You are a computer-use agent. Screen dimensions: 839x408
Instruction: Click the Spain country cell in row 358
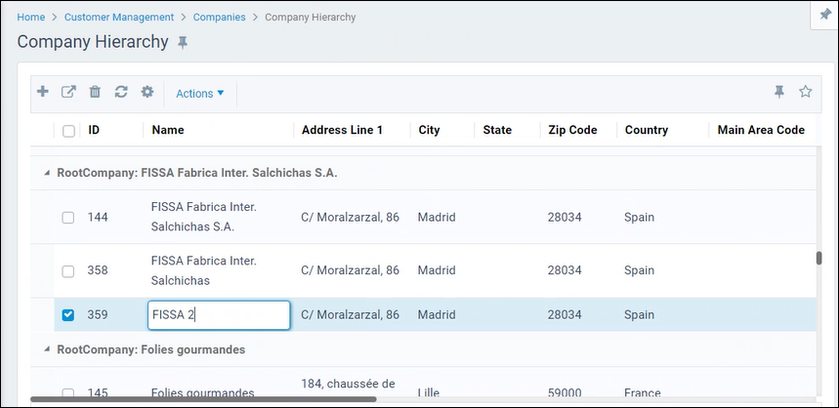tap(639, 270)
